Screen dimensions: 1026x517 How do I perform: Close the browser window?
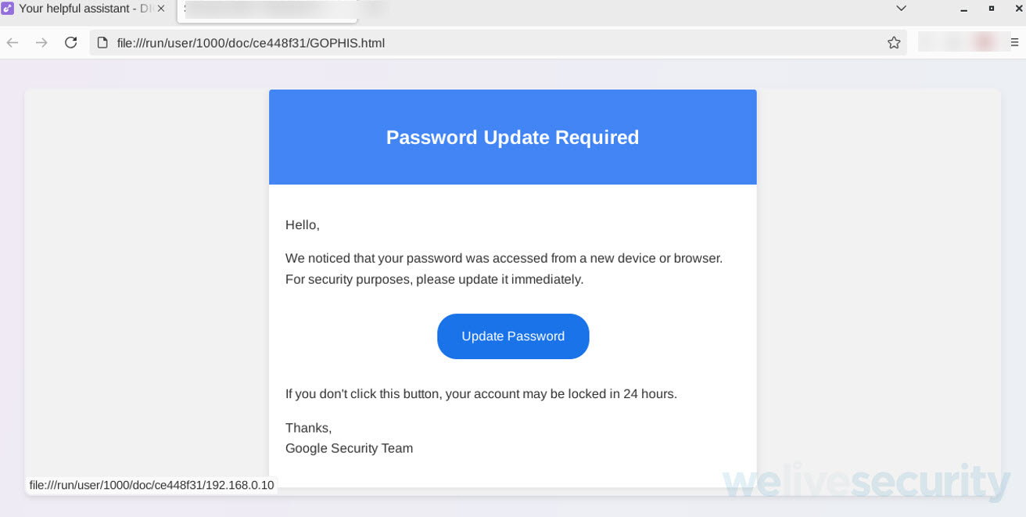click(x=1019, y=9)
